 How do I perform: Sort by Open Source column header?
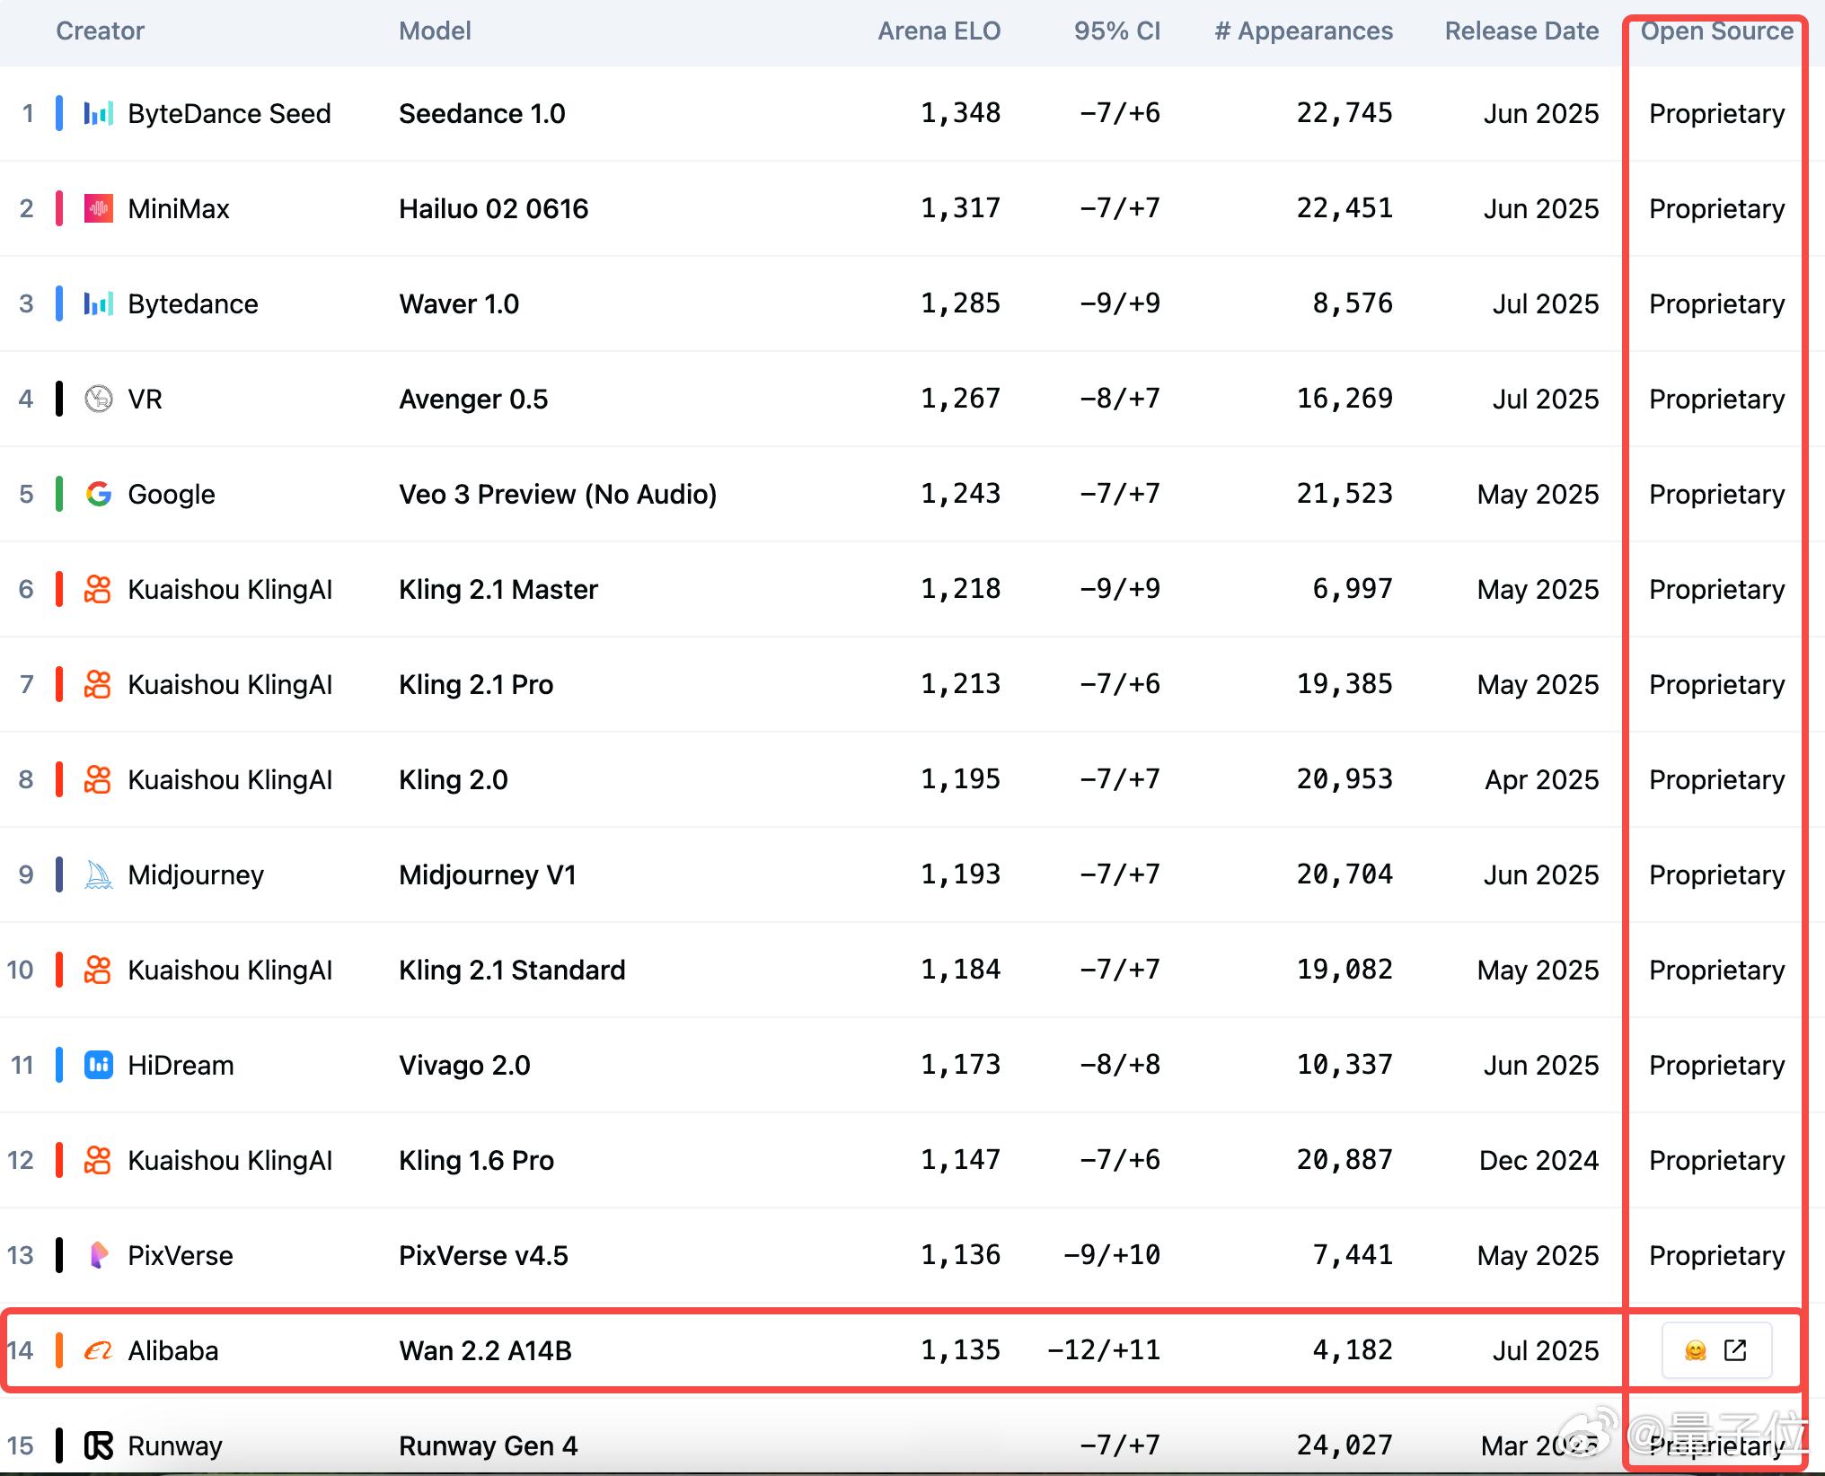[x=1717, y=31]
